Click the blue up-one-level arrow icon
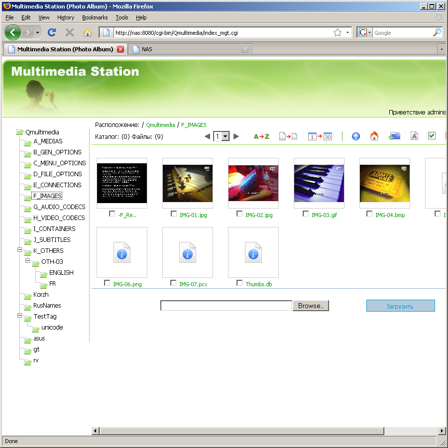This screenshot has width=448, height=448. pyautogui.click(x=356, y=136)
